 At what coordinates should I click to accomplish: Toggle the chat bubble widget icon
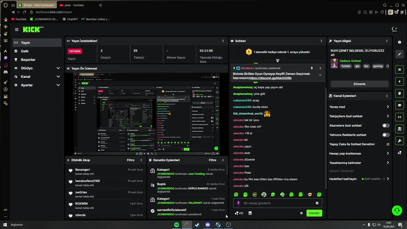[x=399, y=105]
